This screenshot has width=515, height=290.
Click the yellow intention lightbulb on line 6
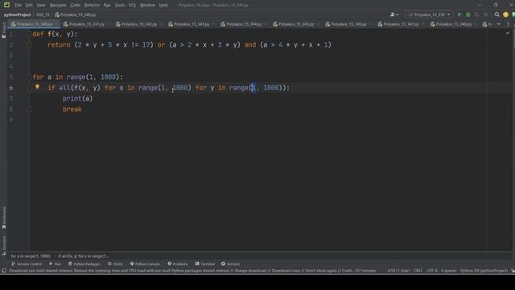click(37, 87)
